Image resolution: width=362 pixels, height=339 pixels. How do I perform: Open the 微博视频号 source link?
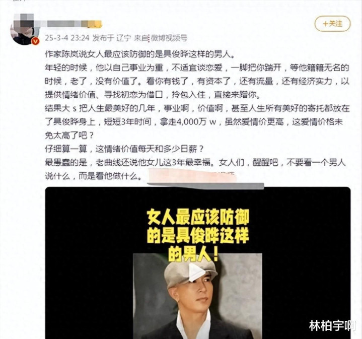(169, 38)
